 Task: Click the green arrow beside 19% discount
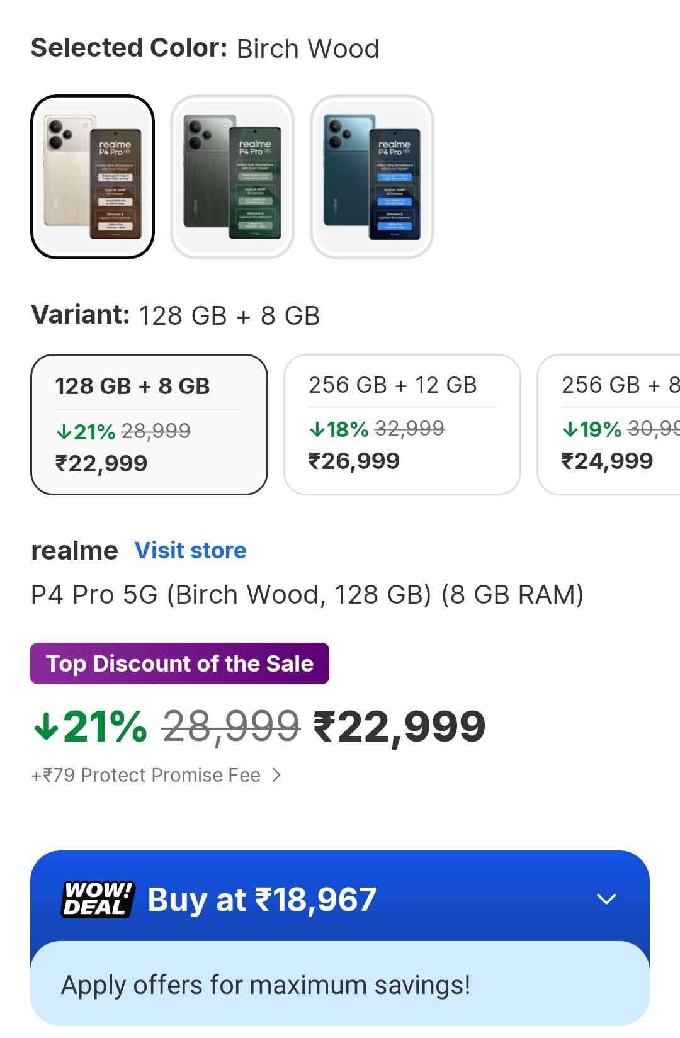coord(570,429)
